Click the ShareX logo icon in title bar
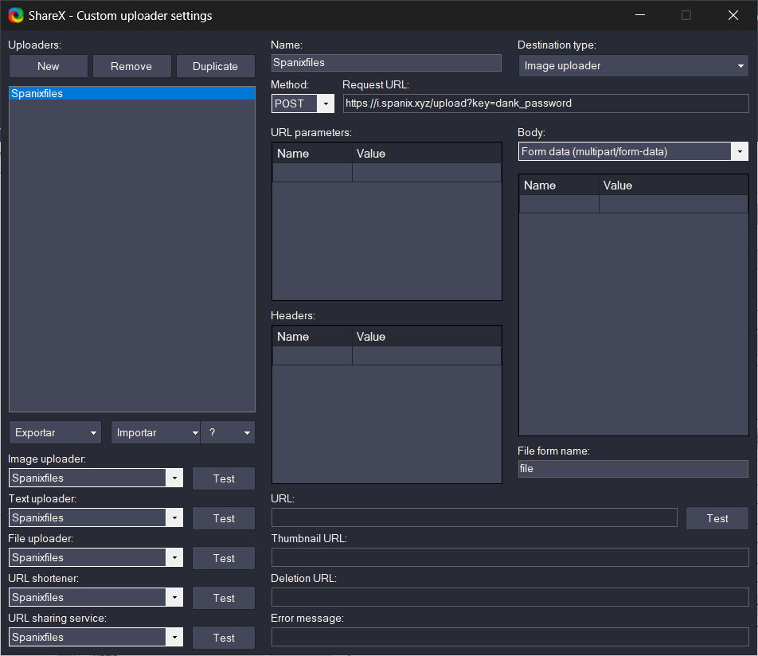 tap(16, 15)
